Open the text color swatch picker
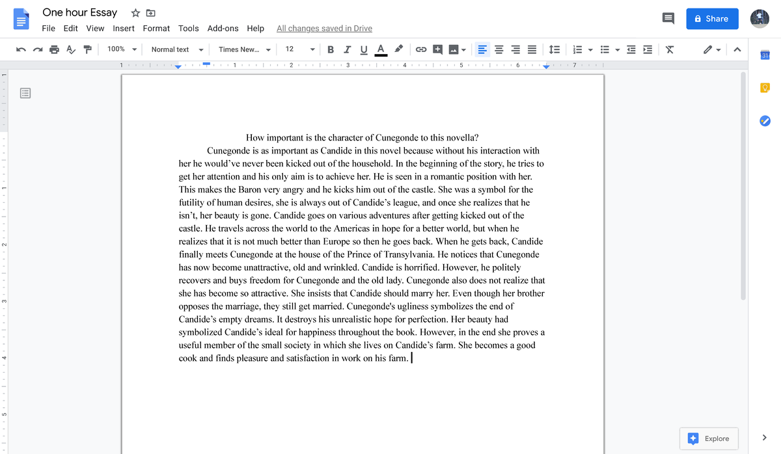 (381, 49)
